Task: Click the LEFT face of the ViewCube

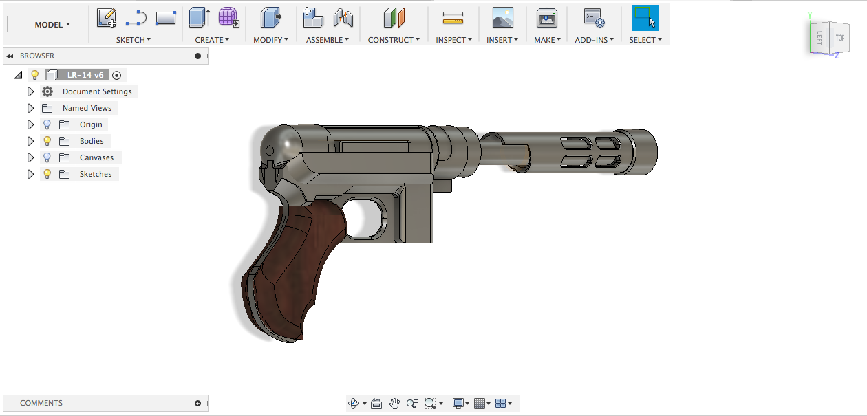Action: point(820,37)
